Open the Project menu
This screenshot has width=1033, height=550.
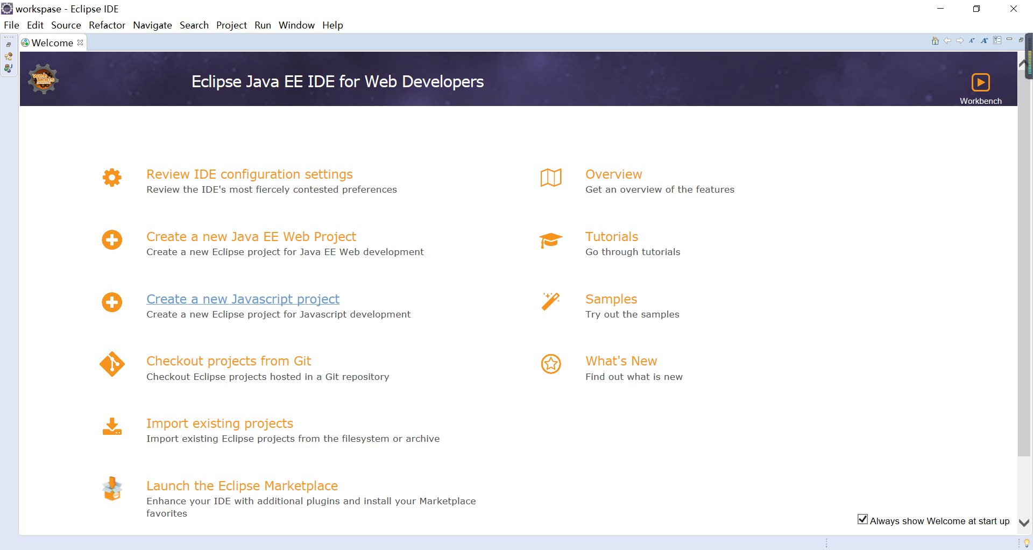click(231, 25)
